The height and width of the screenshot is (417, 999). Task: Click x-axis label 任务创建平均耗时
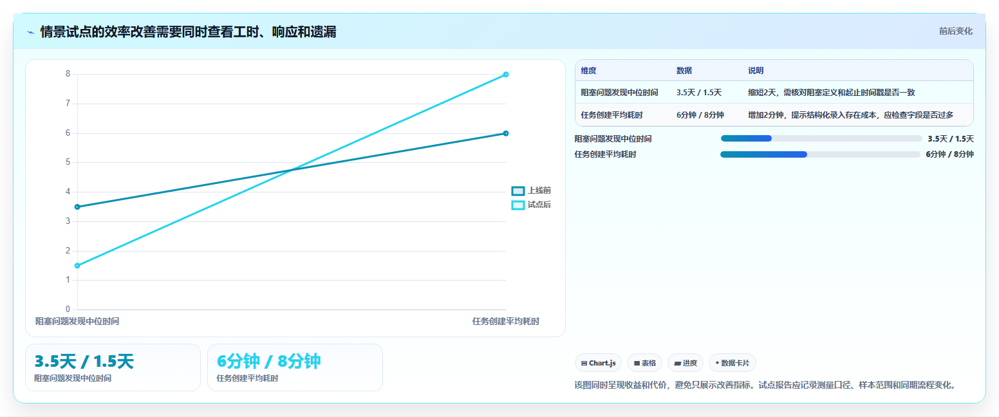tap(506, 321)
